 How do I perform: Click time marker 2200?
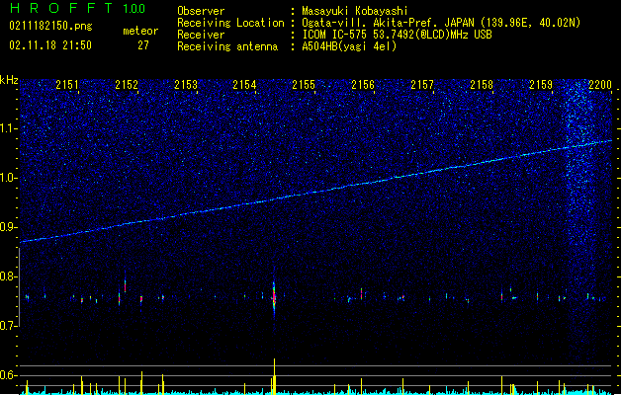coord(600,84)
